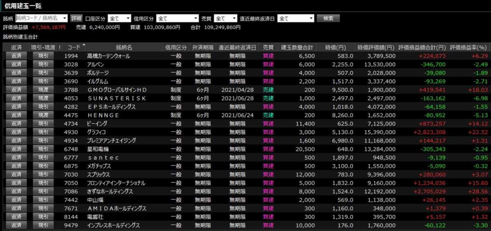Sort by the 銘柄名 column header
The width and height of the screenshot is (491, 231).
pos(124,47)
